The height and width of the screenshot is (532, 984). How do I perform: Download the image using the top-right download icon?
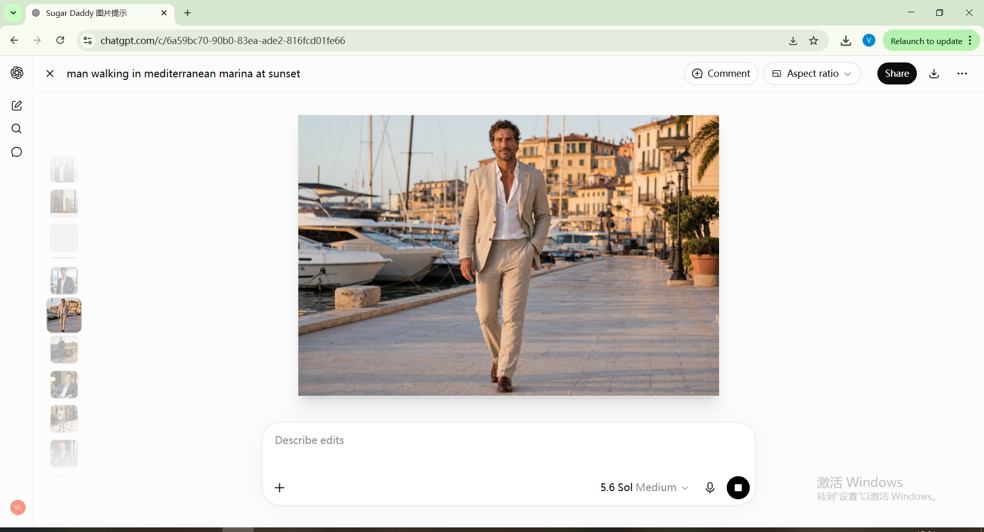coord(934,73)
